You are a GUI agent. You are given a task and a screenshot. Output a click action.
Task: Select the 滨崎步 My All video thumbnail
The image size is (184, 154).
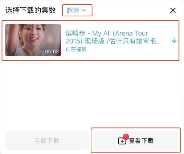point(33,40)
